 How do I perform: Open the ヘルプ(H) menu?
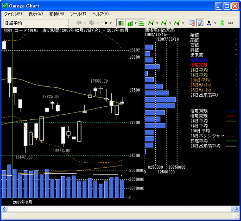(101, 14)
